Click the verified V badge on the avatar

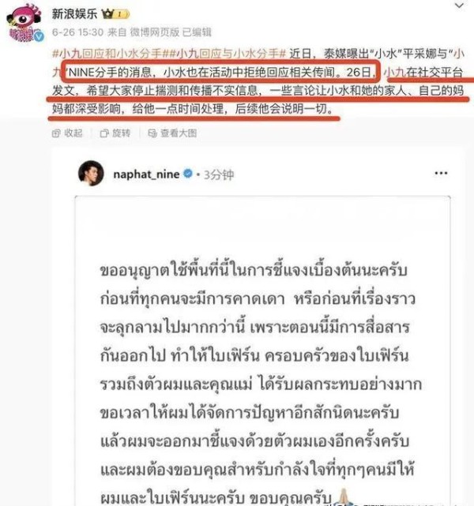(39, 36)
